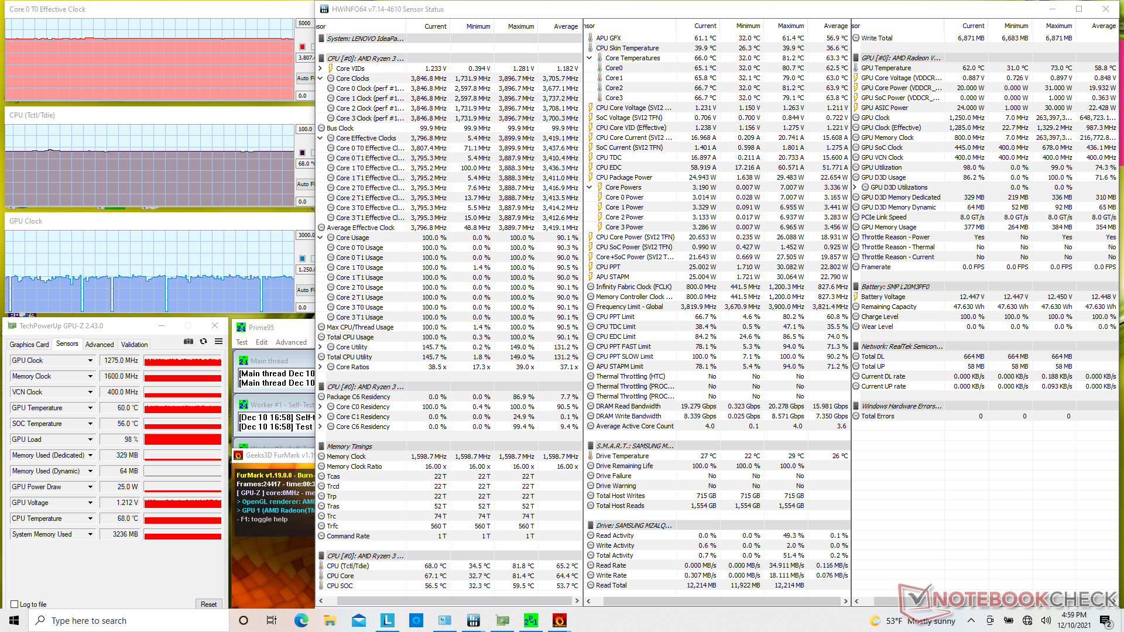Open the Prime95 Test menu

pos(242,342)
